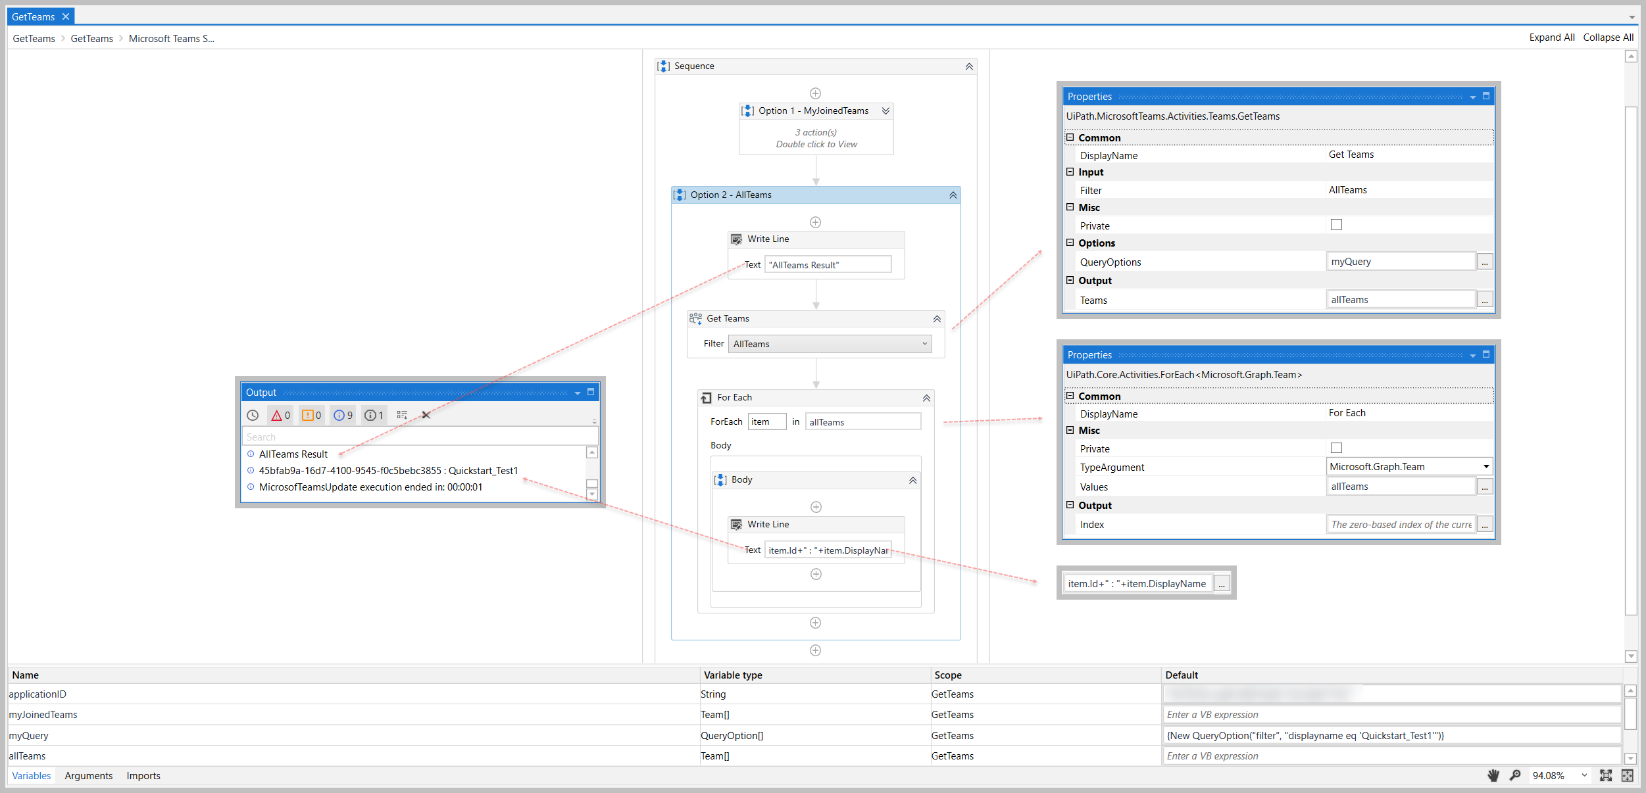This screenshot has width=1646, height=793.
Task: Switch to the Imports tab
Action: coord(143,776)
